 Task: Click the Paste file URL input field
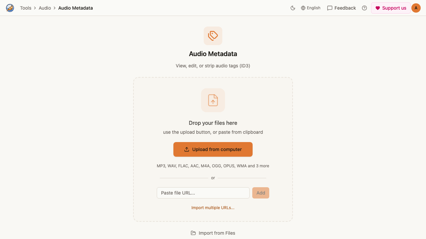pyautogui.click(x=203, y=193)
